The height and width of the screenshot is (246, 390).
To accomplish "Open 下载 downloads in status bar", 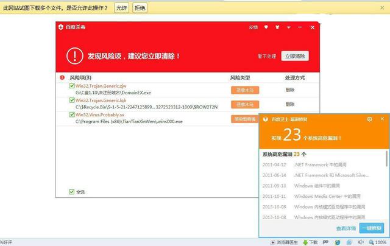I will pyautogui.click(x=310, y=242).
